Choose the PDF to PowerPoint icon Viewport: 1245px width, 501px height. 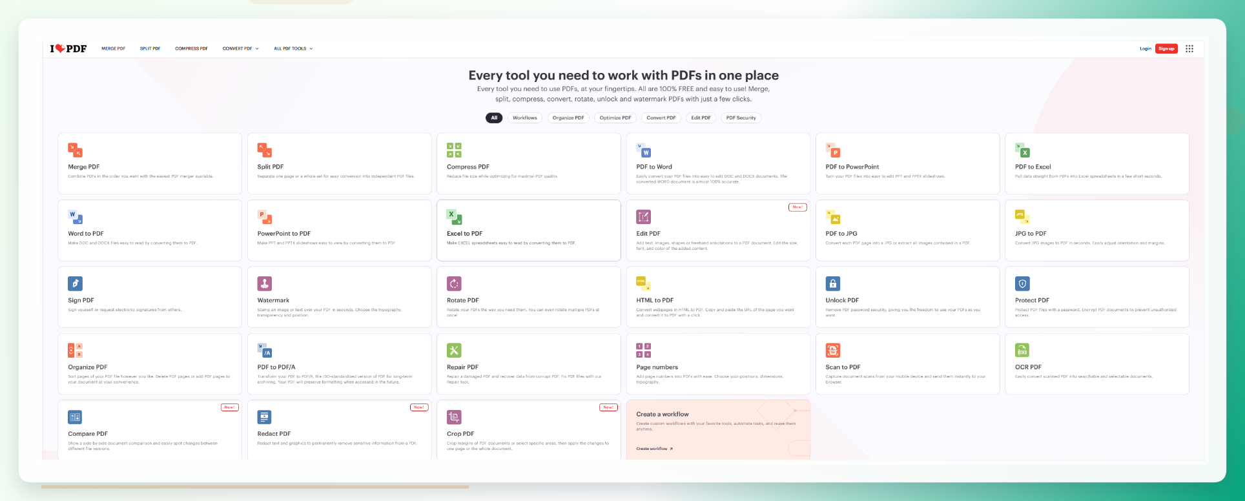833,150
